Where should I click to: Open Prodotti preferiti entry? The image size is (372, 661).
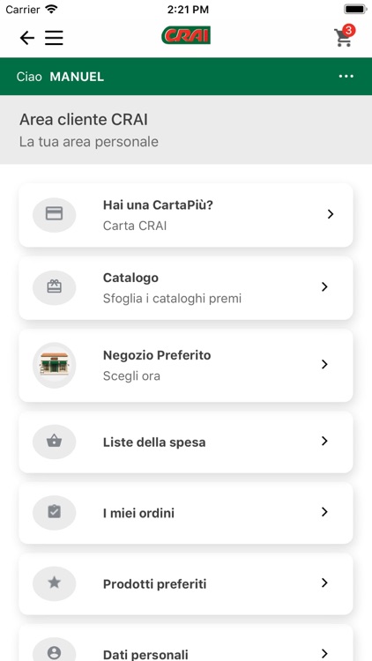186,583
